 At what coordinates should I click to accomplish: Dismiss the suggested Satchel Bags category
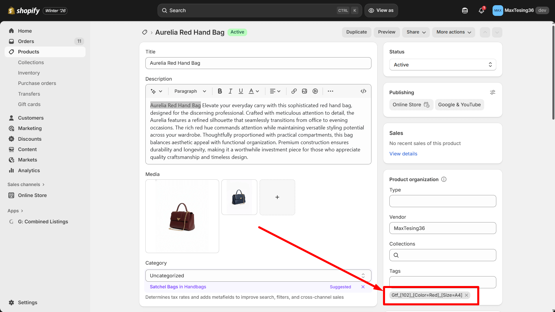[x=363, y=287]
